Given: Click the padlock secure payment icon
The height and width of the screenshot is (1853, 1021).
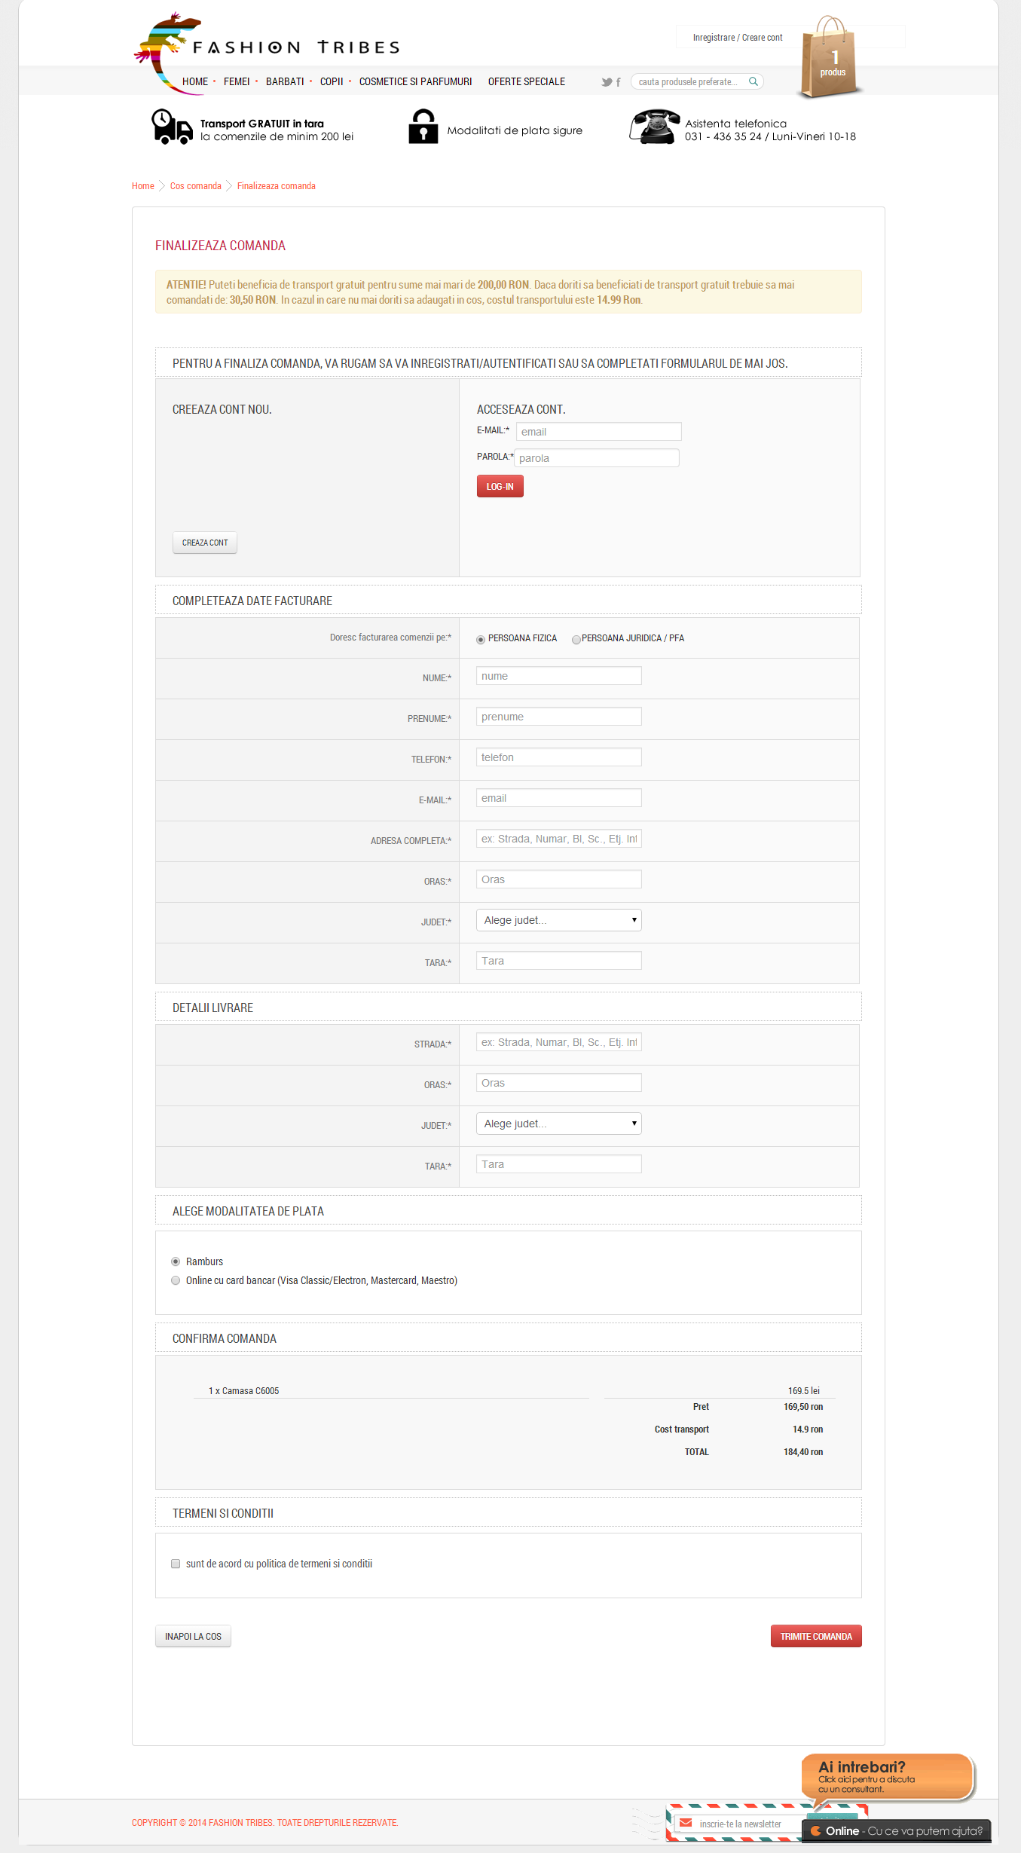Looking at the screenshot, I should coord(423,127).
